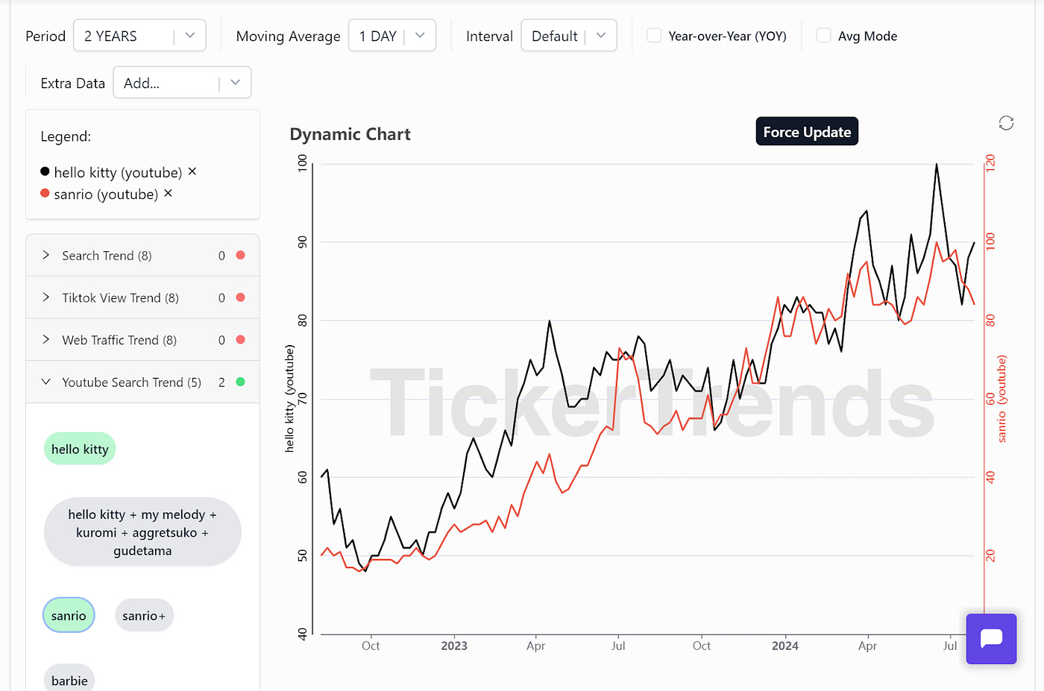Viewport: 1044px width, 691px height.
Task: Select the hello kitty + my melody combined chip
Action: click(142, 532)
